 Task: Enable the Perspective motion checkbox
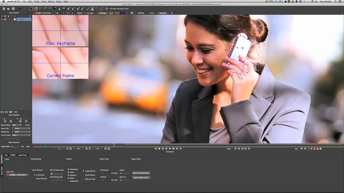click(x=68, y=181)
